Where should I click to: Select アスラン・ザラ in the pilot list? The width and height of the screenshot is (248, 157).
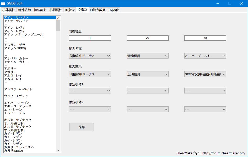[x=14, y=45]
